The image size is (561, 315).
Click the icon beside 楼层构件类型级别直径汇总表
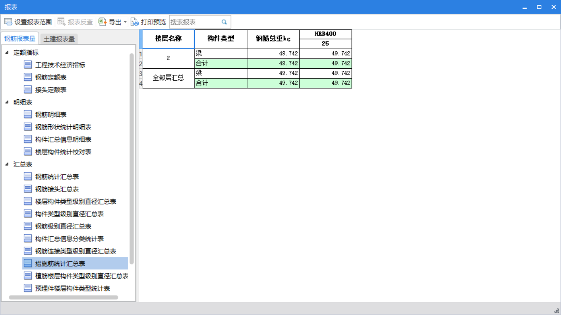[x=28, y=201]
